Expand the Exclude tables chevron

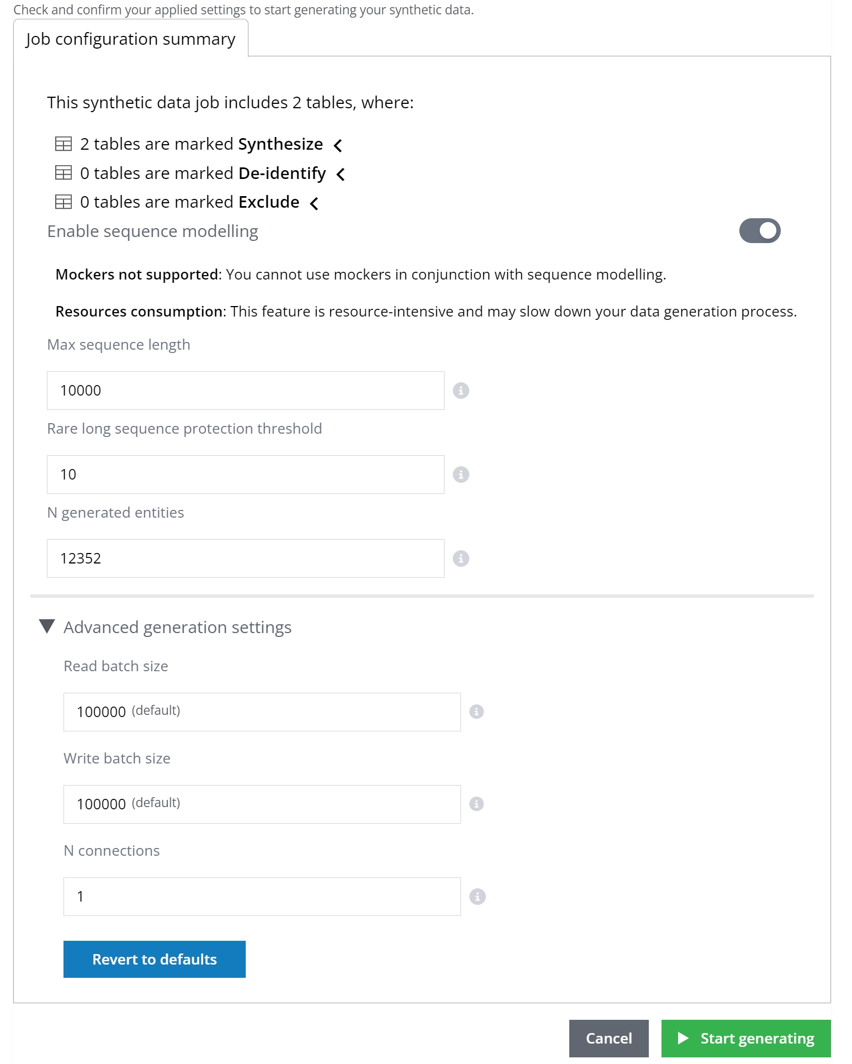click(314, 203)
